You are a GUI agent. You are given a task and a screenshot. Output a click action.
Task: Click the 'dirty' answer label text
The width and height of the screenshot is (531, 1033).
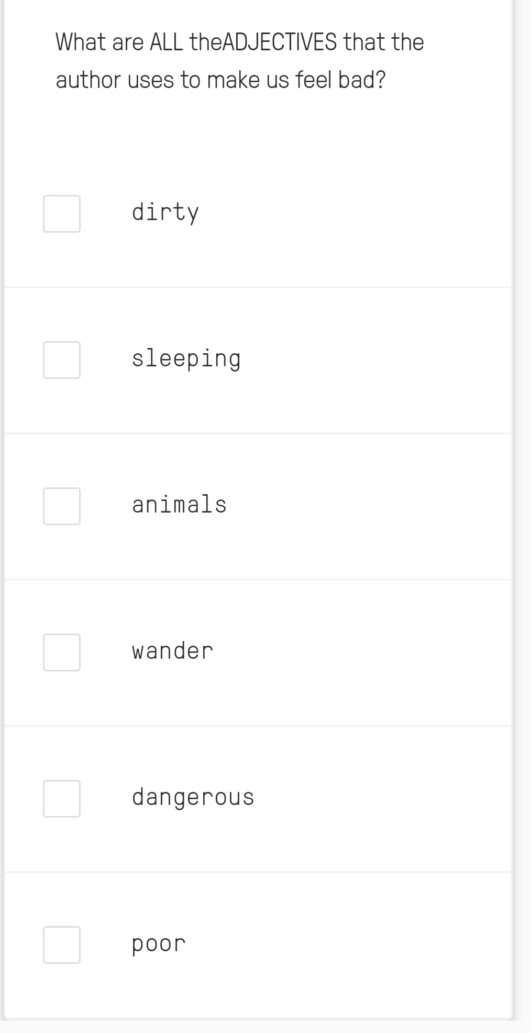click(165, 212)
